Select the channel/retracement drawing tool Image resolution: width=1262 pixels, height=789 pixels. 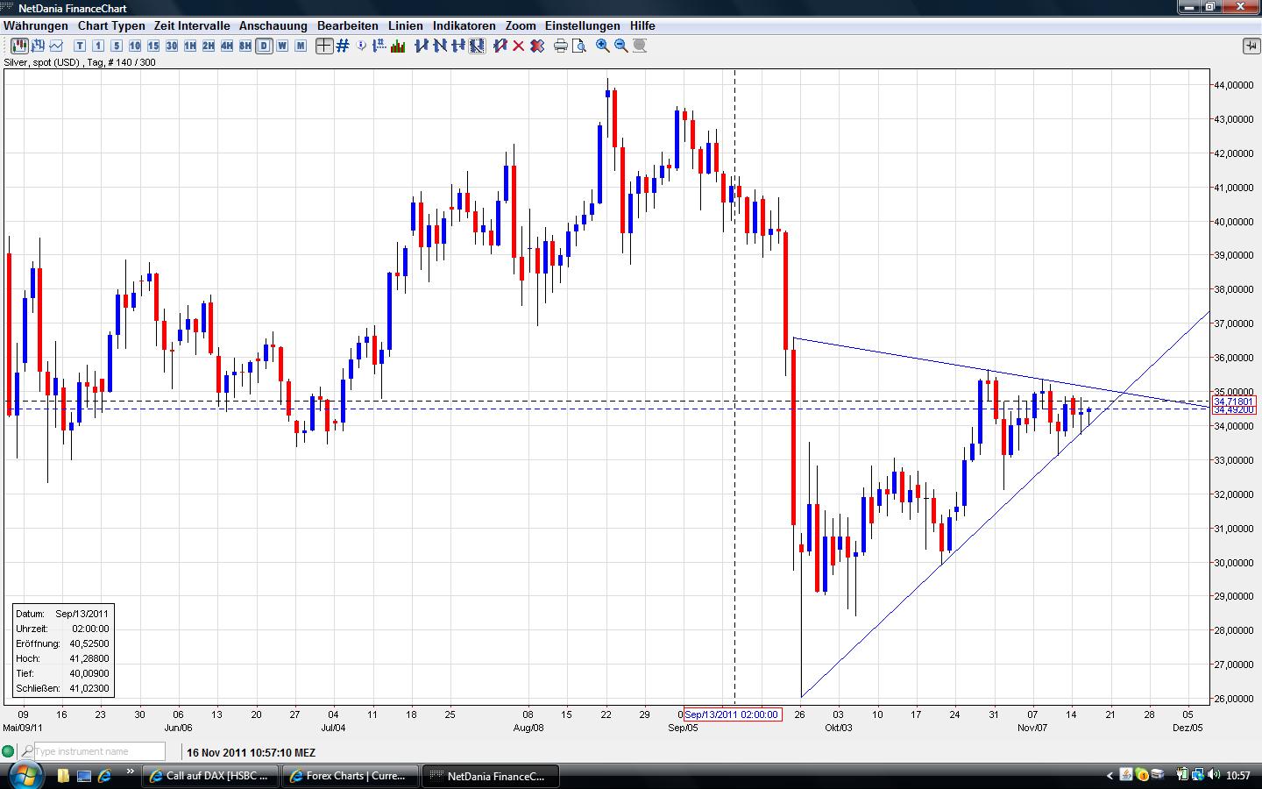[477, 46]
